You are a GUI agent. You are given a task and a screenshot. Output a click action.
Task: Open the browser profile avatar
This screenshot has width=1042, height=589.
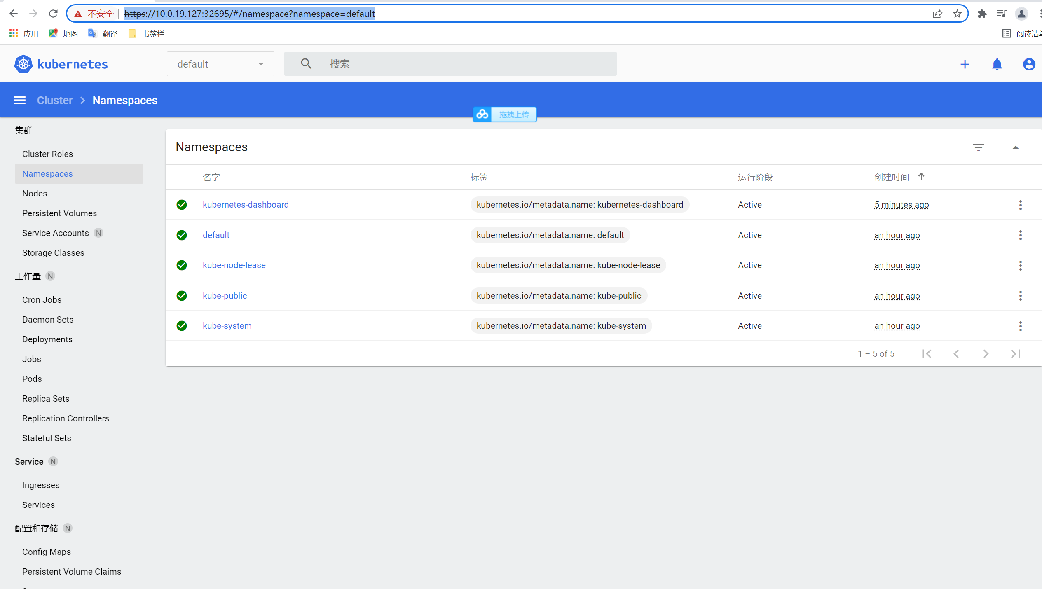coord(1021,14)
